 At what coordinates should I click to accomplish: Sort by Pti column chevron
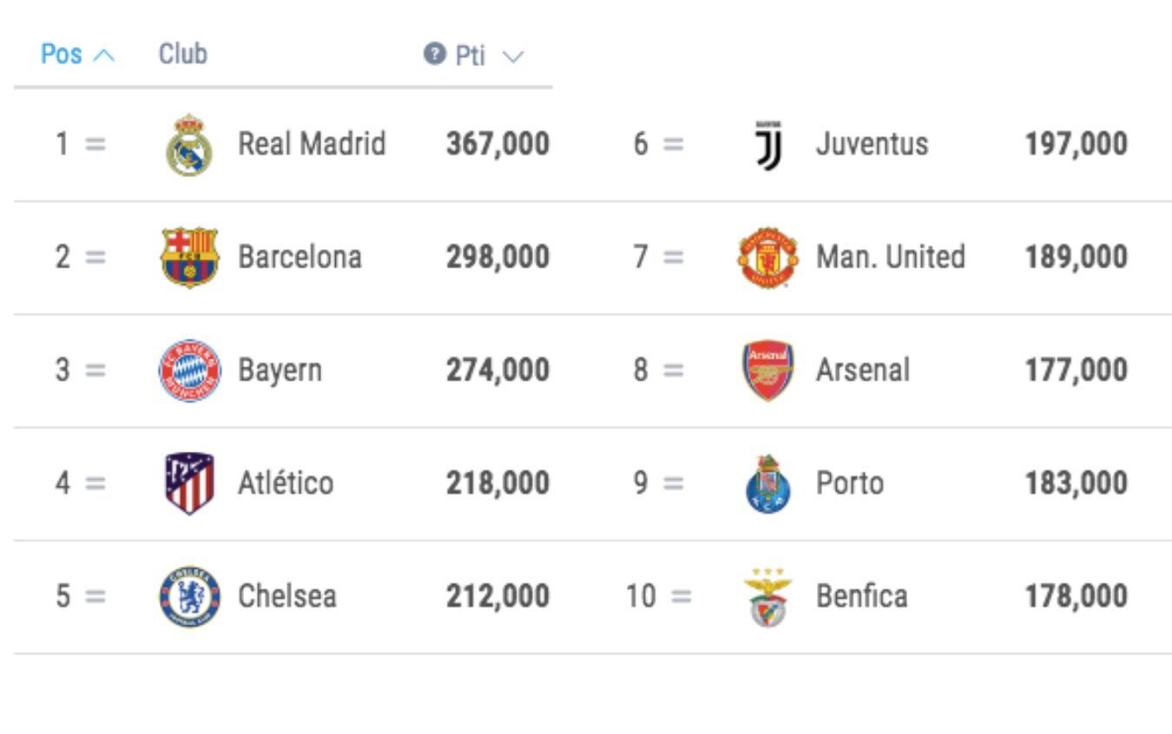click(x=513, y=57)
